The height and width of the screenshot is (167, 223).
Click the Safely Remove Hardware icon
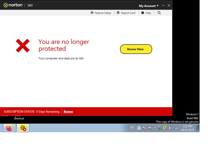tap(160, 128)
